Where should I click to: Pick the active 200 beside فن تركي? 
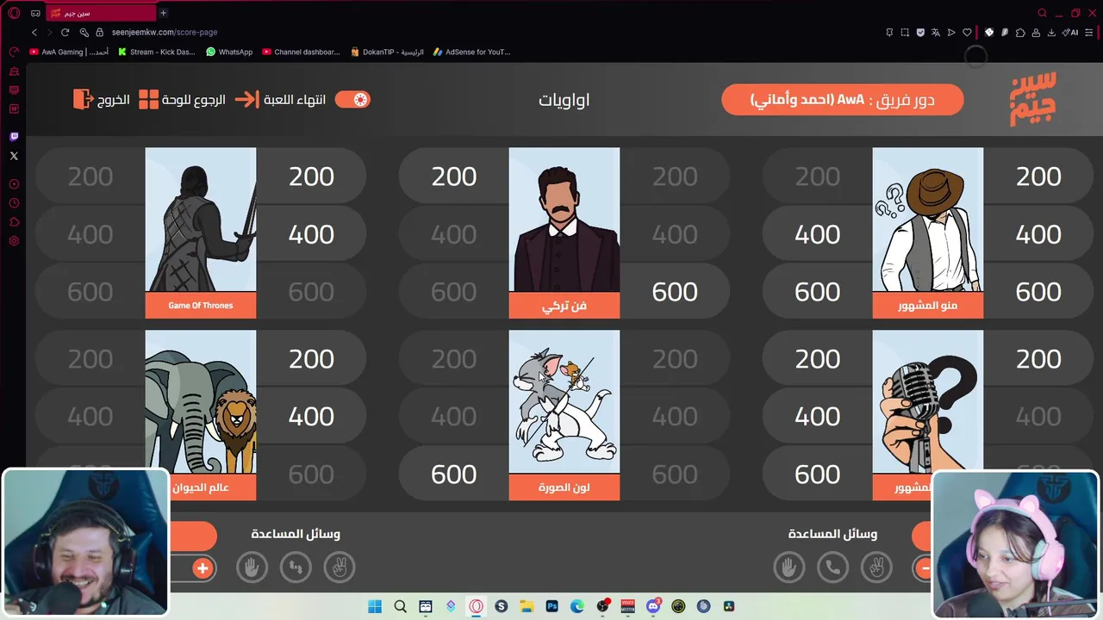[x=454, y=177]
